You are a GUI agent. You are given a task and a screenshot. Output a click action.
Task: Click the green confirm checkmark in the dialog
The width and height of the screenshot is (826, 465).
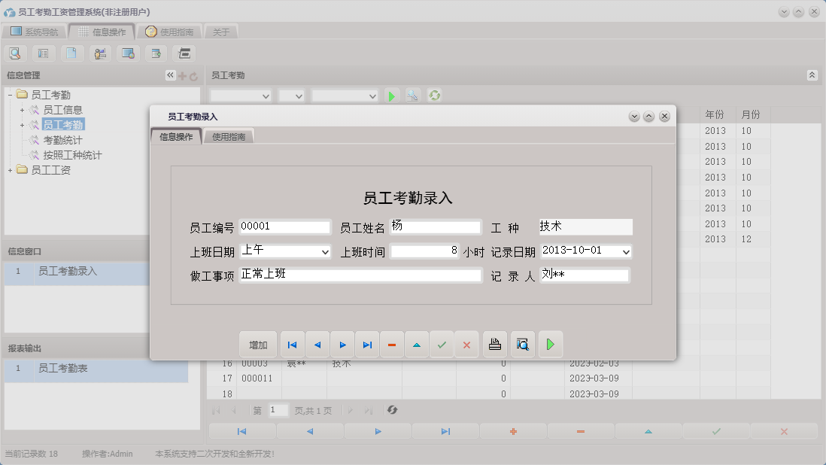click(442, 344)
